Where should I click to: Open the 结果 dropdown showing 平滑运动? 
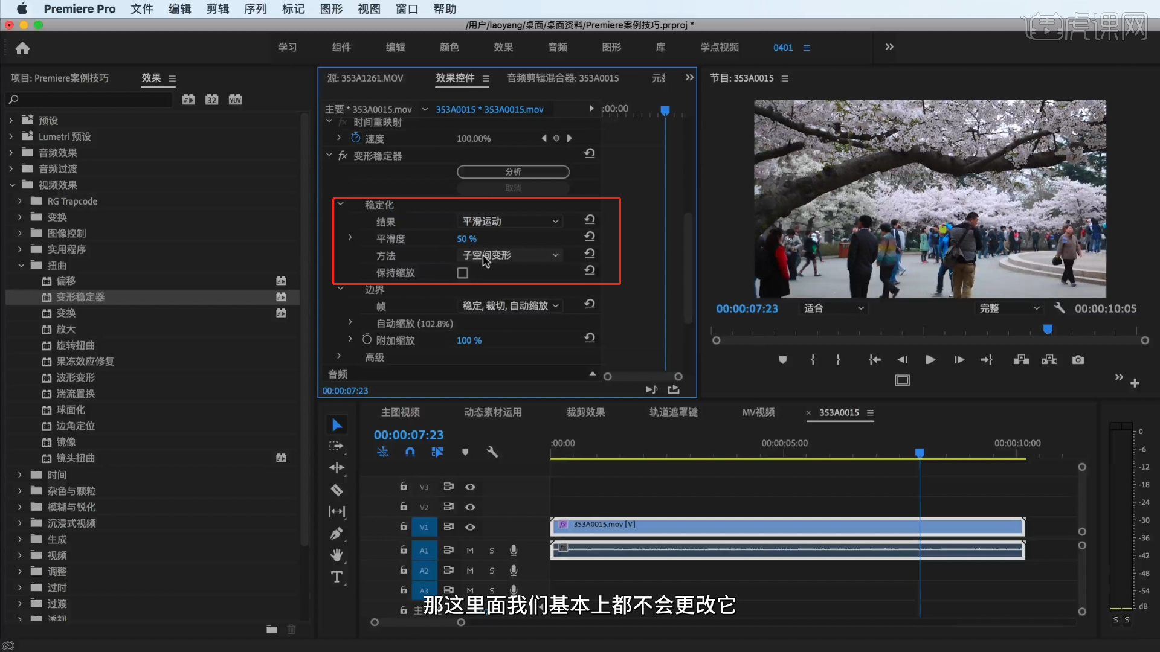tap(509, 221)
